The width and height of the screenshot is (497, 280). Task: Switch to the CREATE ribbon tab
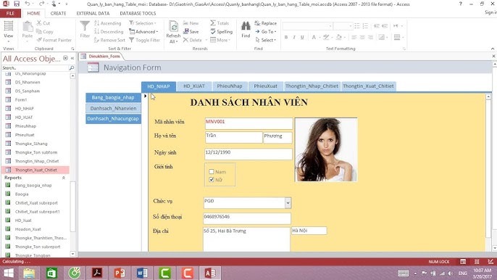point(58,13)
